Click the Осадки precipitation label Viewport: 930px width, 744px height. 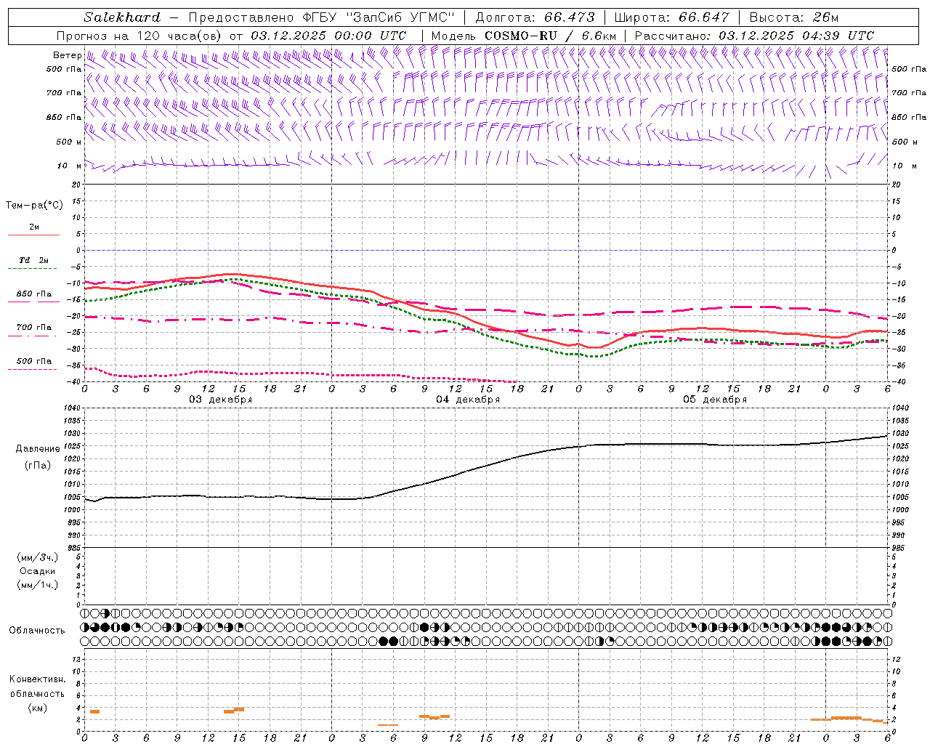point(38,571)
